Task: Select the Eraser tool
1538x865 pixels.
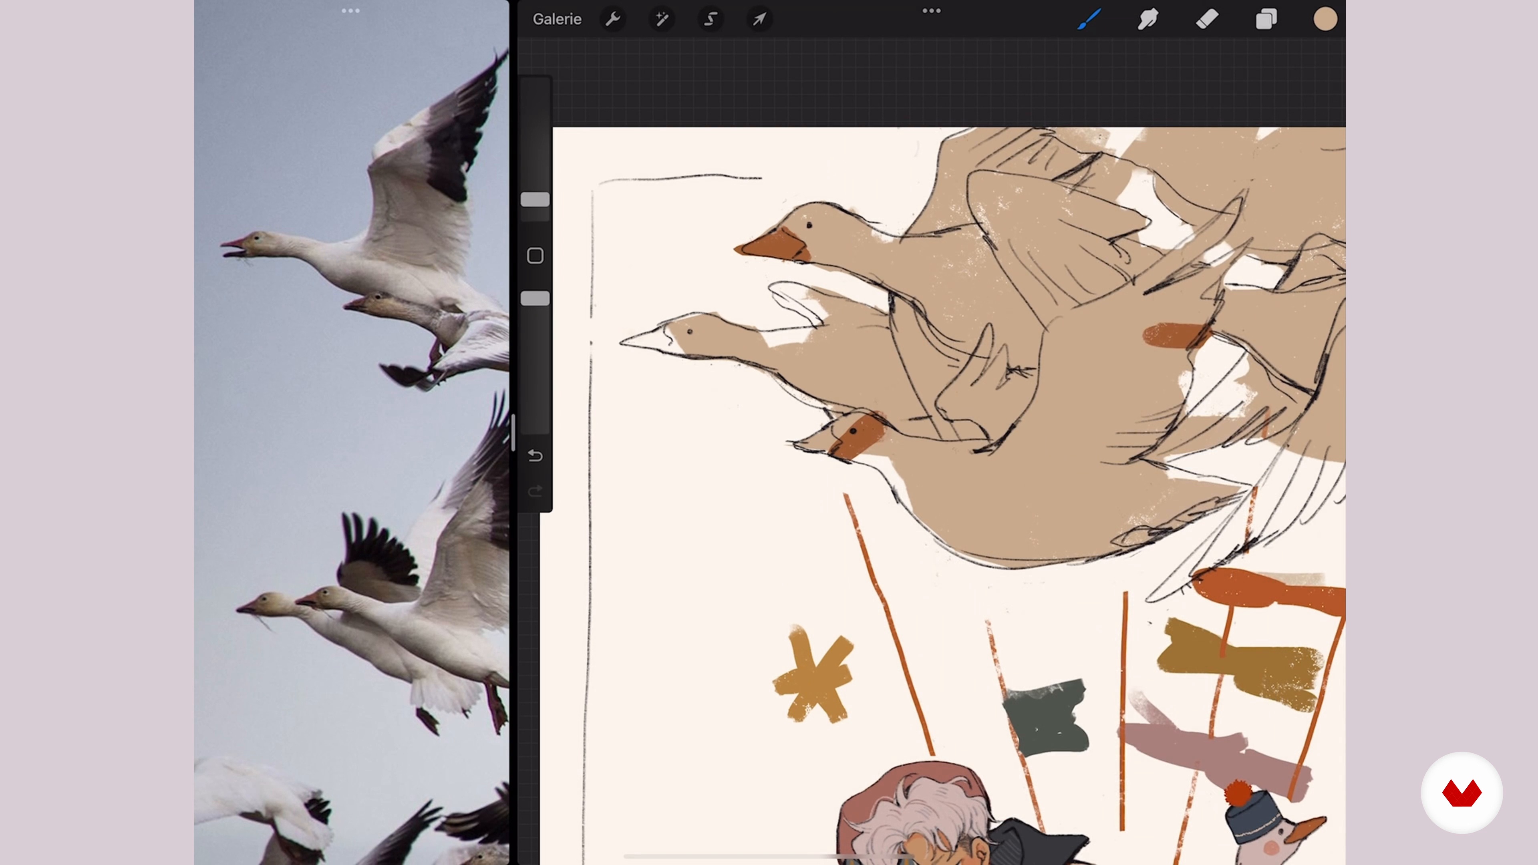Action: pos(1207,19)
